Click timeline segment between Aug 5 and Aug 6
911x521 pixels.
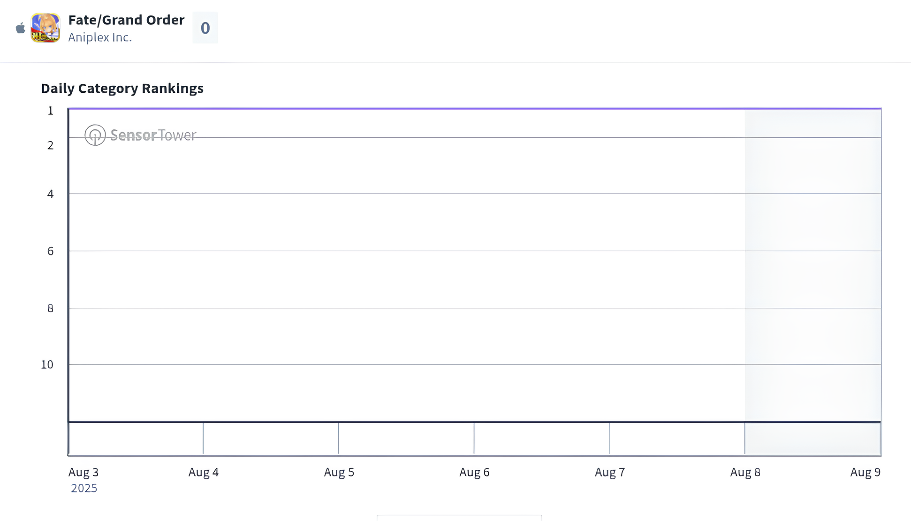[406, 439]
